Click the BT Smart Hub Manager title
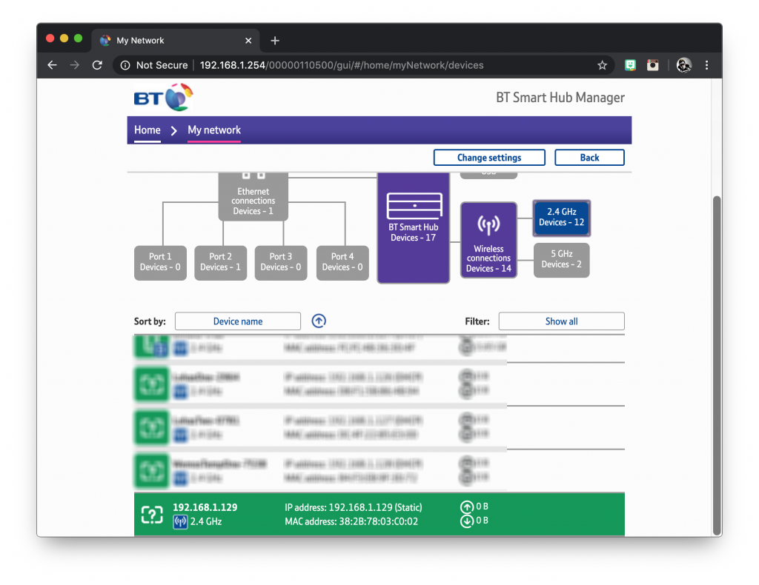Image resolution: width=759 pixels, height=585 pixels. (x=560, y=98)
